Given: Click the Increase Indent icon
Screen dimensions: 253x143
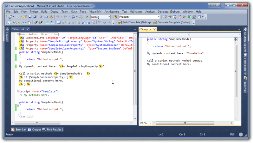Looking at the screenshot, I should click(x=41, y=22).
